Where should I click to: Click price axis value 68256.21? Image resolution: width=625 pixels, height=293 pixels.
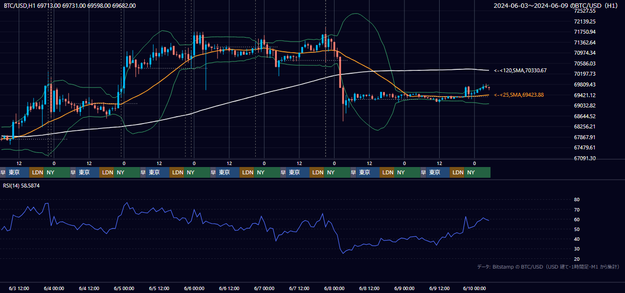[585, 126]
